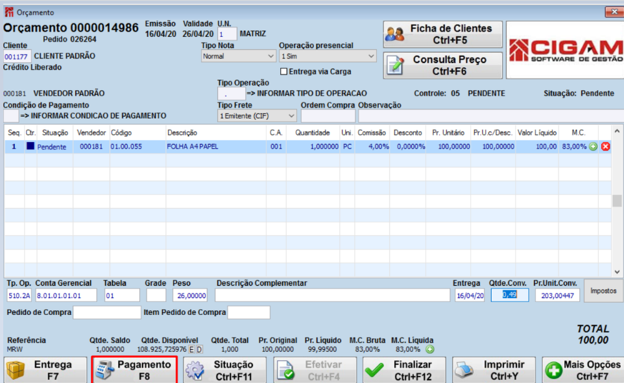Open Situação Ctrl+F11 status settings

click(x=224, y=370)
